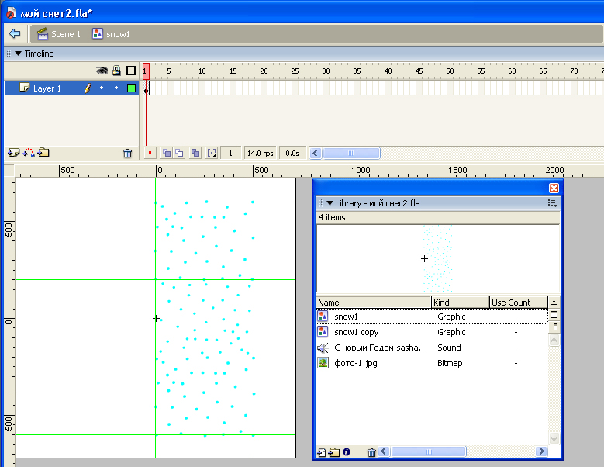604x467 pixels.
Task: Delete the selected layer with the timeline trash icon
Action: pos(128,154)
